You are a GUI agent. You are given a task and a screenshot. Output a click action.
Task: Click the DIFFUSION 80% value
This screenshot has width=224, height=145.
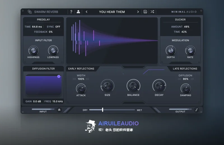tap(186, 79)
